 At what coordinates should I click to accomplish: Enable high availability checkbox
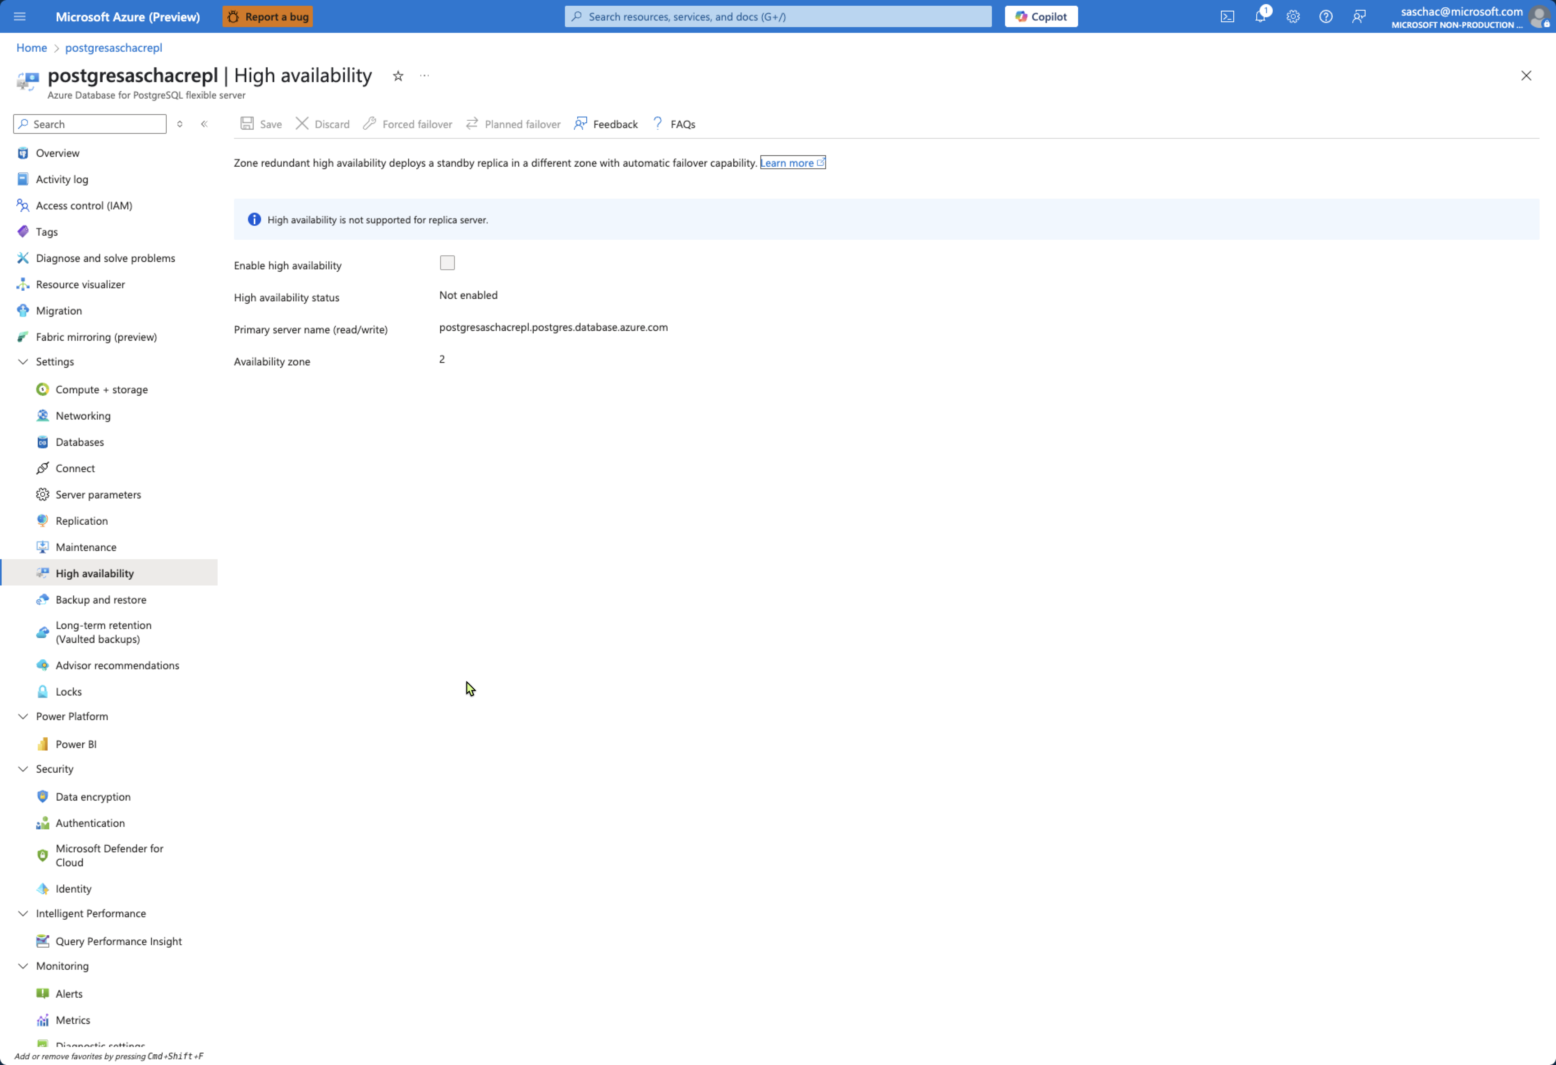tap(447, 263)
